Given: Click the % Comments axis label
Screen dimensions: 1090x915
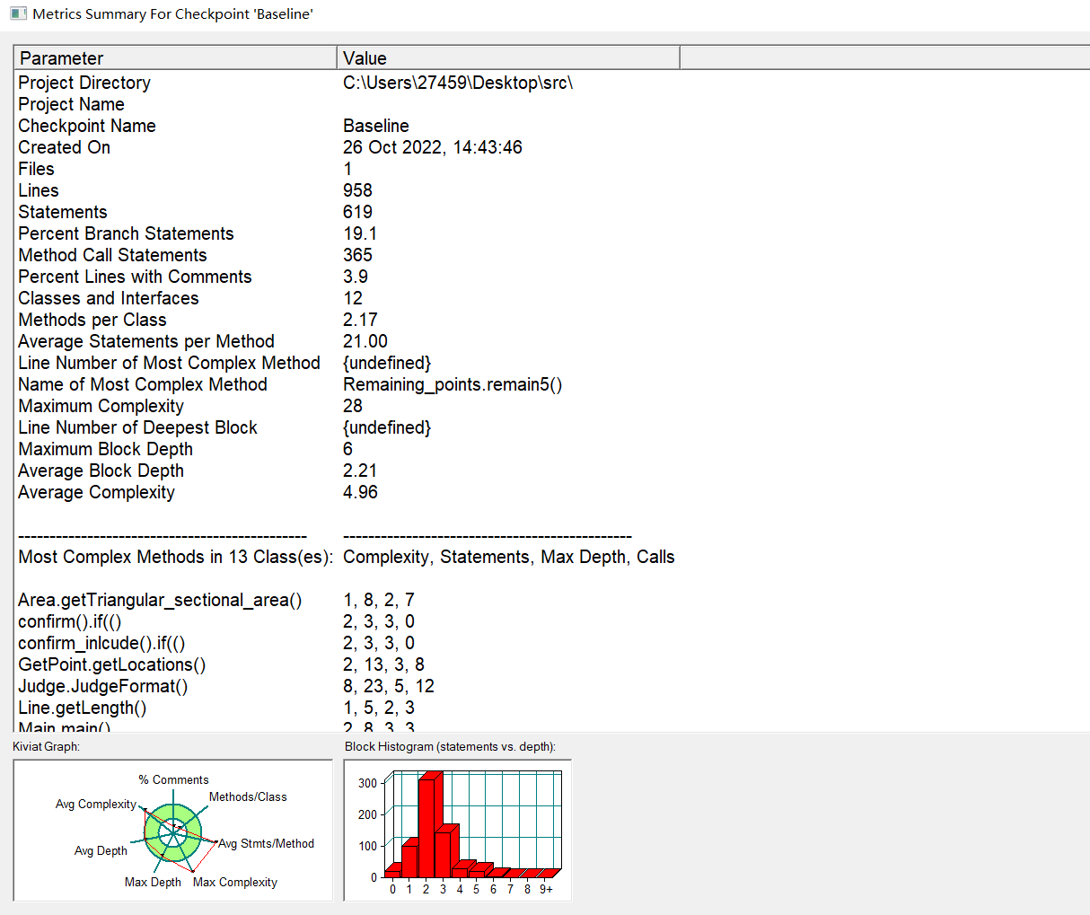Looking at the screenshot, I should point(173,779).
